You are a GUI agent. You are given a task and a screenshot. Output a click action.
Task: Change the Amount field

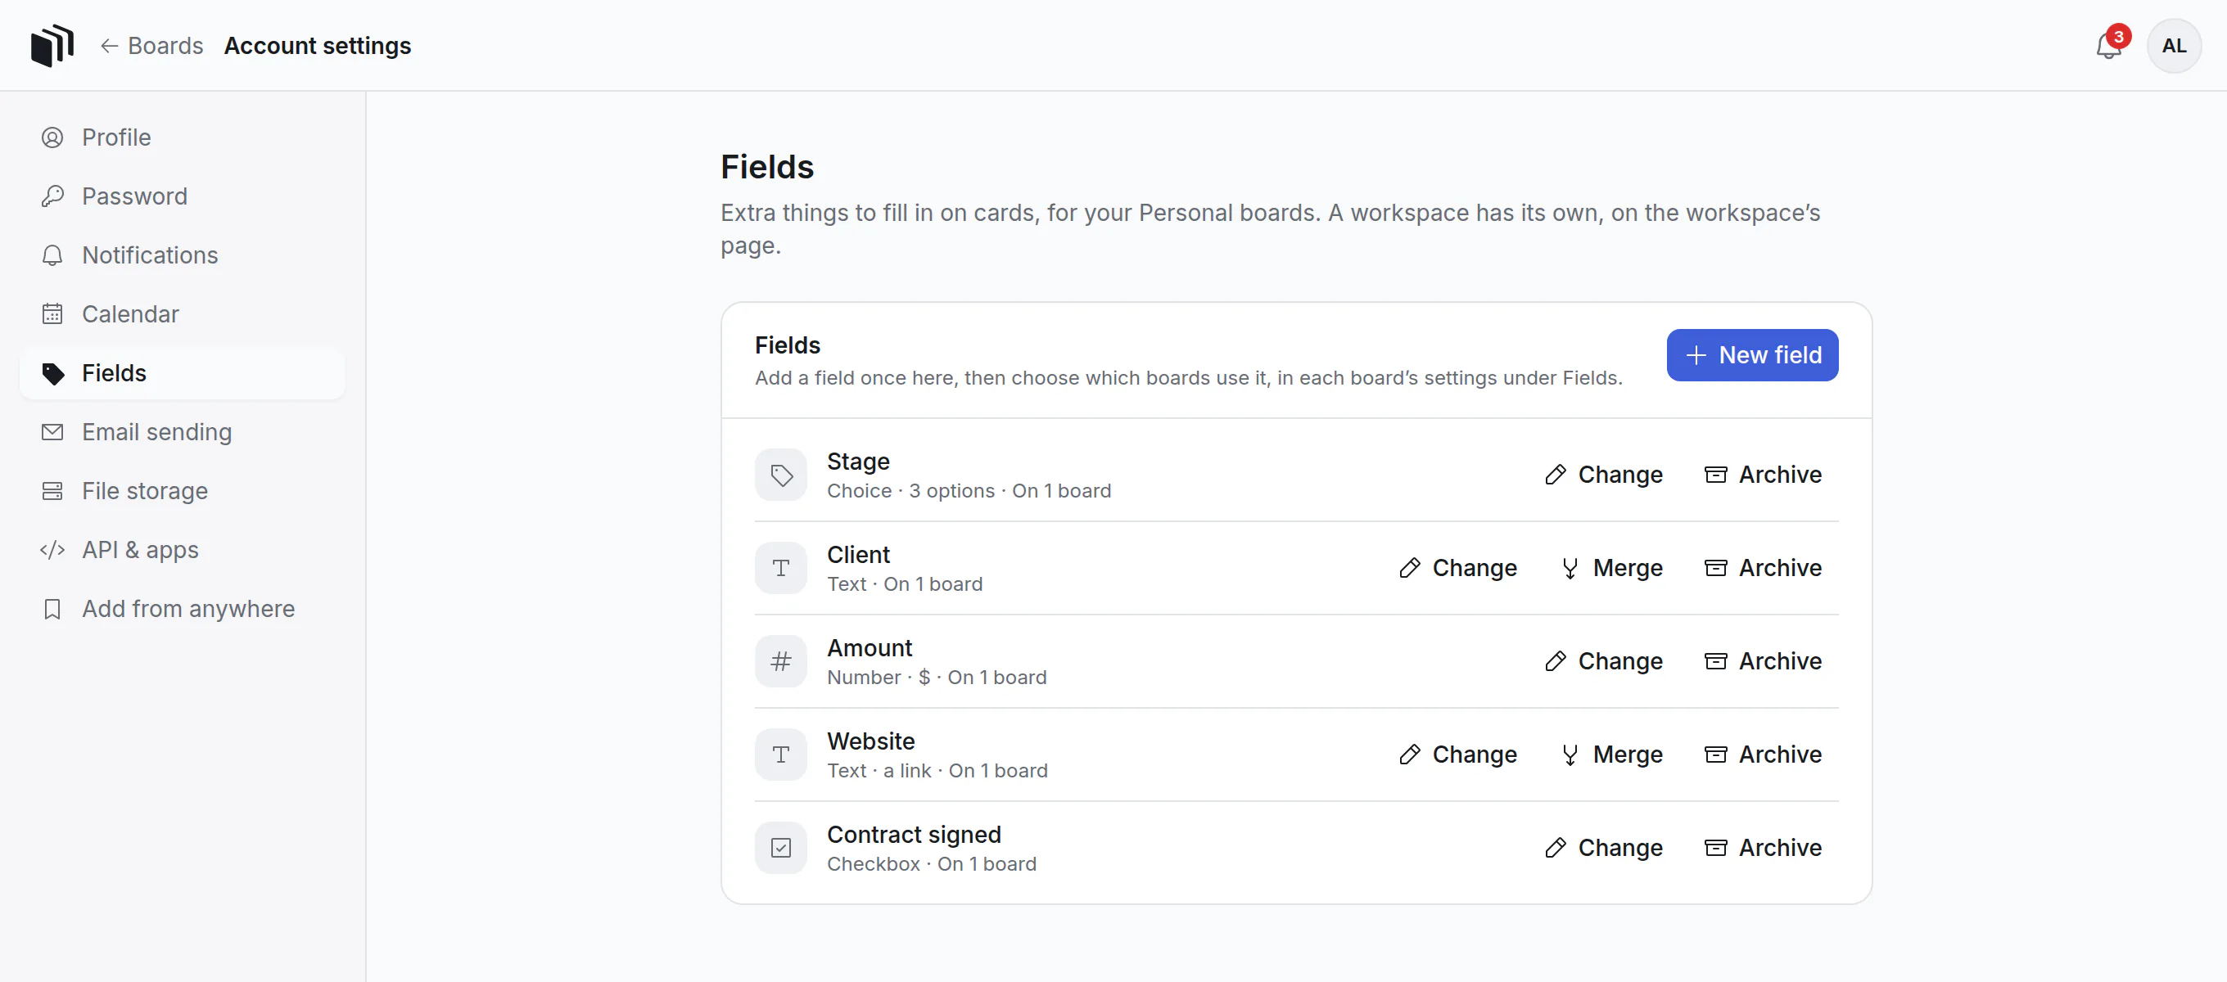tap(1604, 661)
